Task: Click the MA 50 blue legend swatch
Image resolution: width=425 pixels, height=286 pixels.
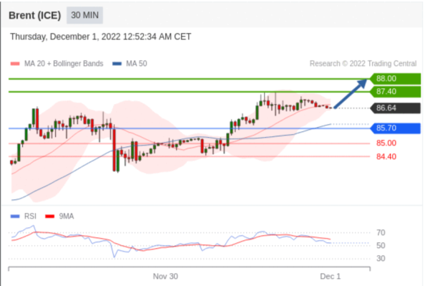Action: pyautogui.click(x=117, y=64)
